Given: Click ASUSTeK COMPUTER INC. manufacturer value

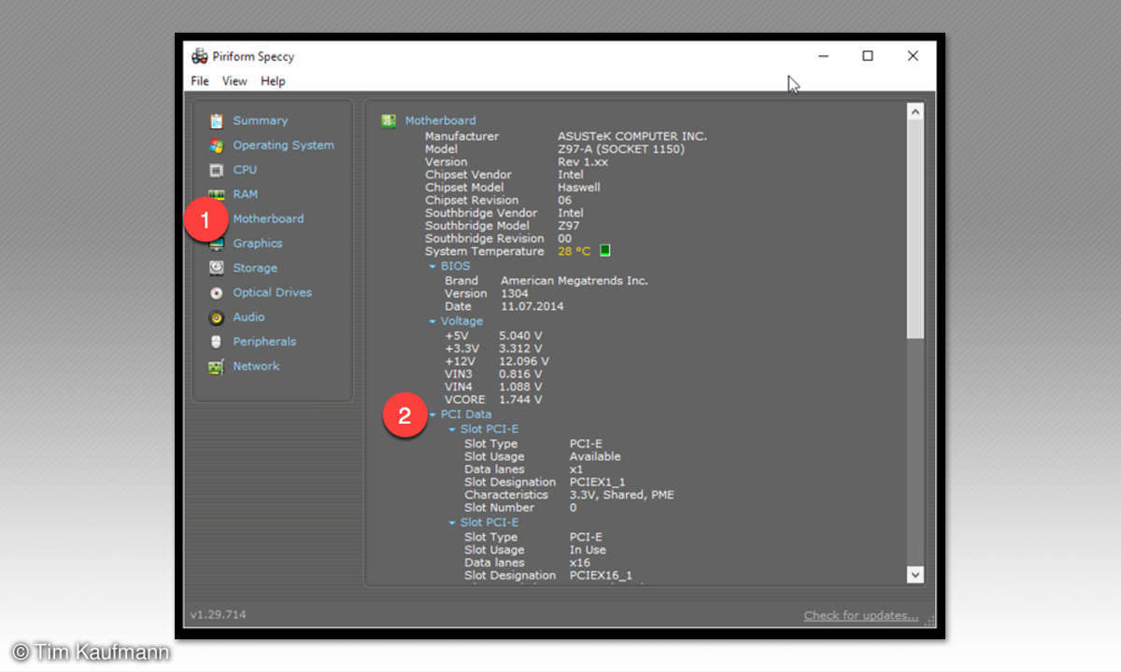Looking at the screenshot, I should click(x=632, y=136).
